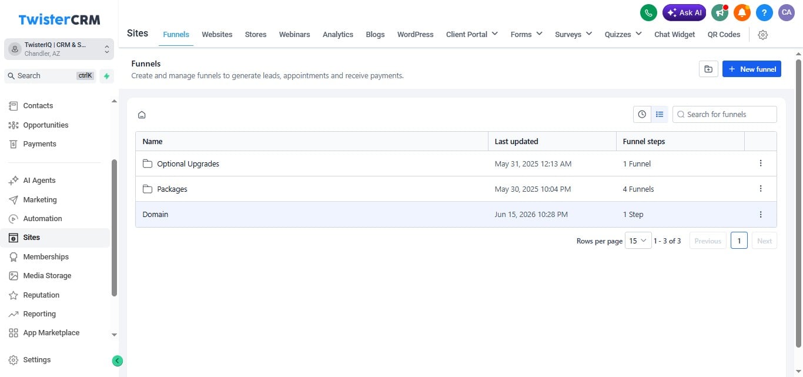Open Payments in the sidebar
This screenshot has height=377, width=803.
click(x=40, y=144)
